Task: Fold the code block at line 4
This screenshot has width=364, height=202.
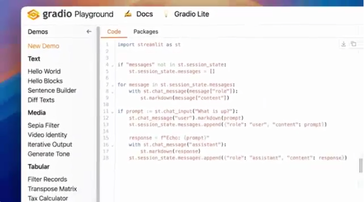Action: point(112,66)
